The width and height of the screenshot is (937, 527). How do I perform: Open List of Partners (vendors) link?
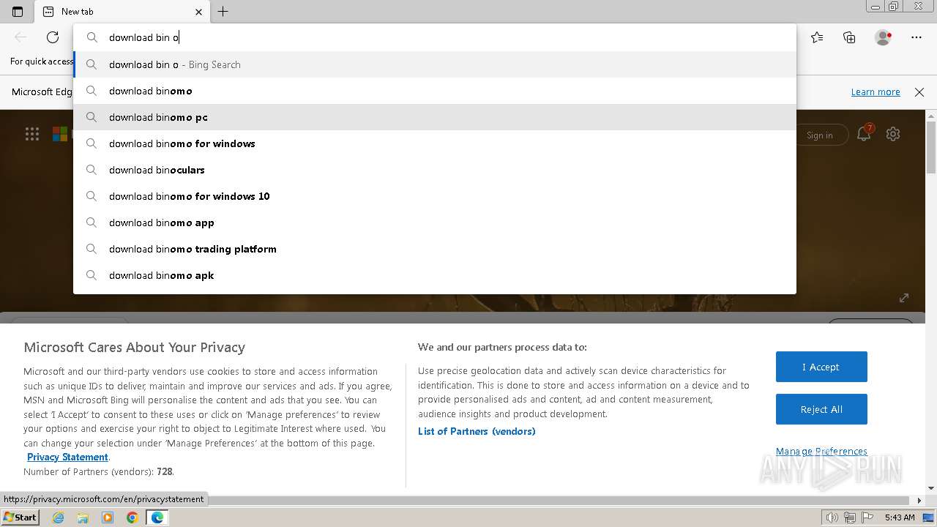pyautogui.click(x=477, y=431)
